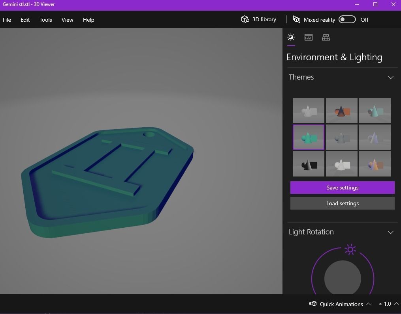This screenshot has height=314, width=401.
Task: Open the Help menu
Action: pyautogui.click(x=88, y=20)
